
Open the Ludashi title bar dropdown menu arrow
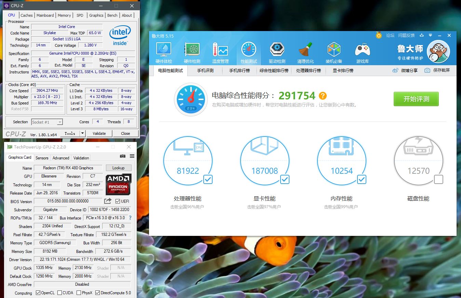coord(430,35)
